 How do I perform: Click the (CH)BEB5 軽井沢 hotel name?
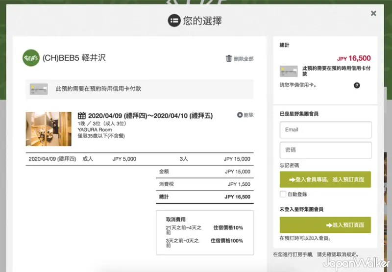point(74,58)
